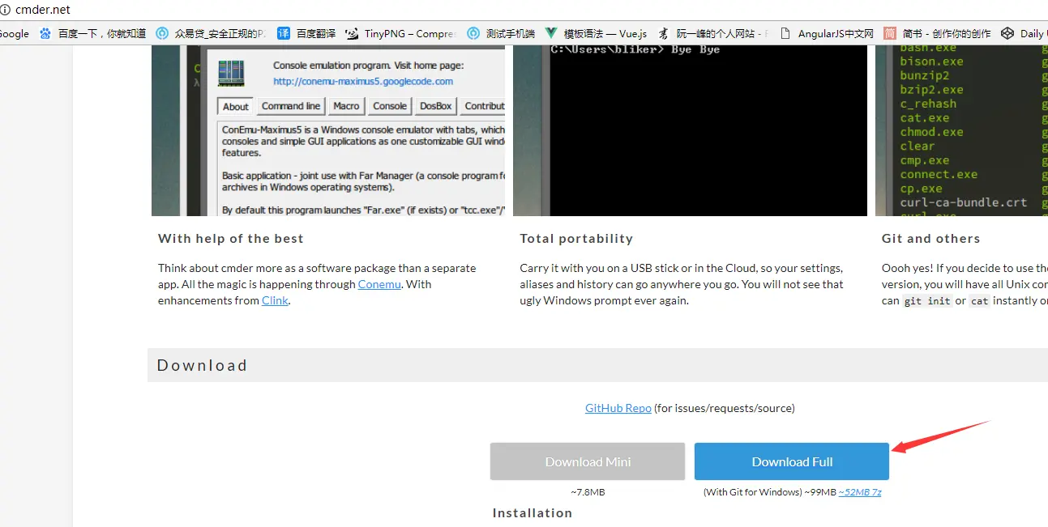The image size is (1048, 527).
Task: Select the DosBox tab in screenshot
Action: tap(436, 106)
